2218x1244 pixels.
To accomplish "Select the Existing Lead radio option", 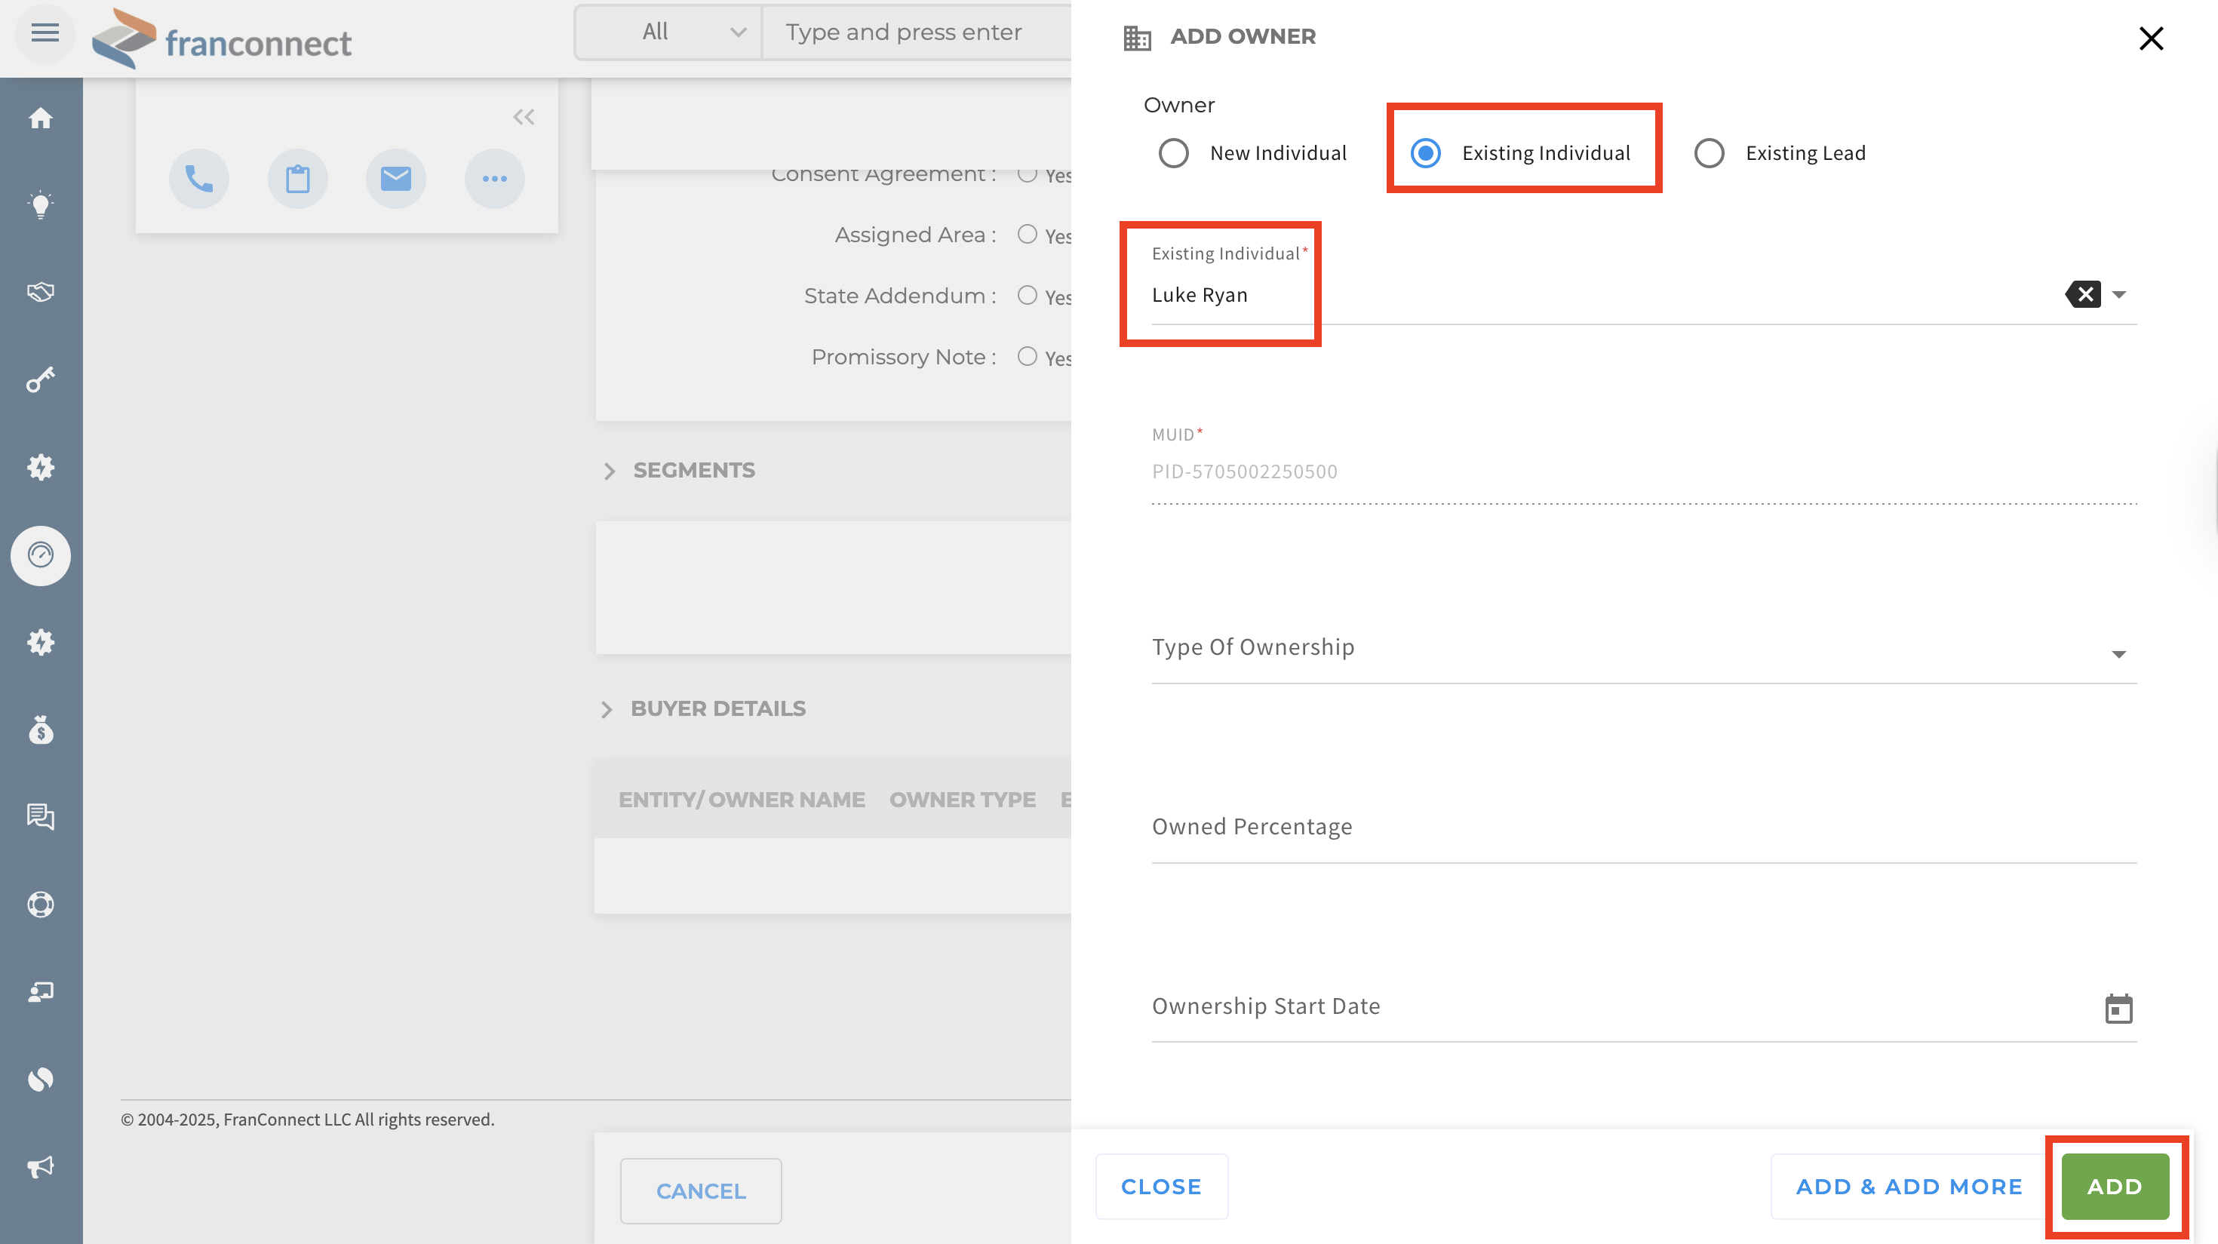I will (x=1709, y=153).
